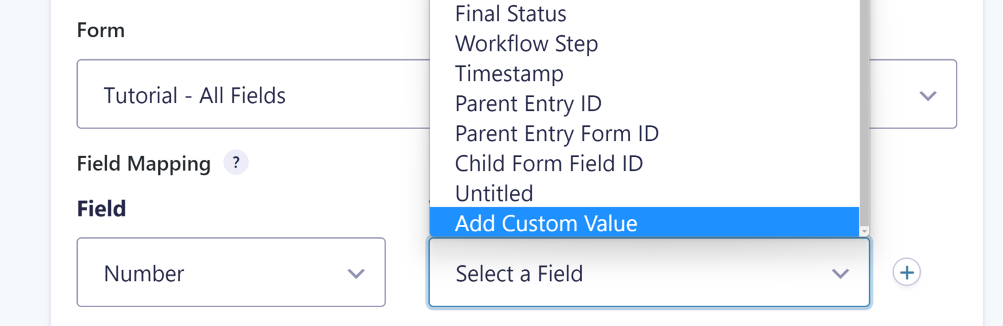Viewport: 1003px width, 326px height.
Task: Click the Field Mapping label text
Action: click(144, 164)
